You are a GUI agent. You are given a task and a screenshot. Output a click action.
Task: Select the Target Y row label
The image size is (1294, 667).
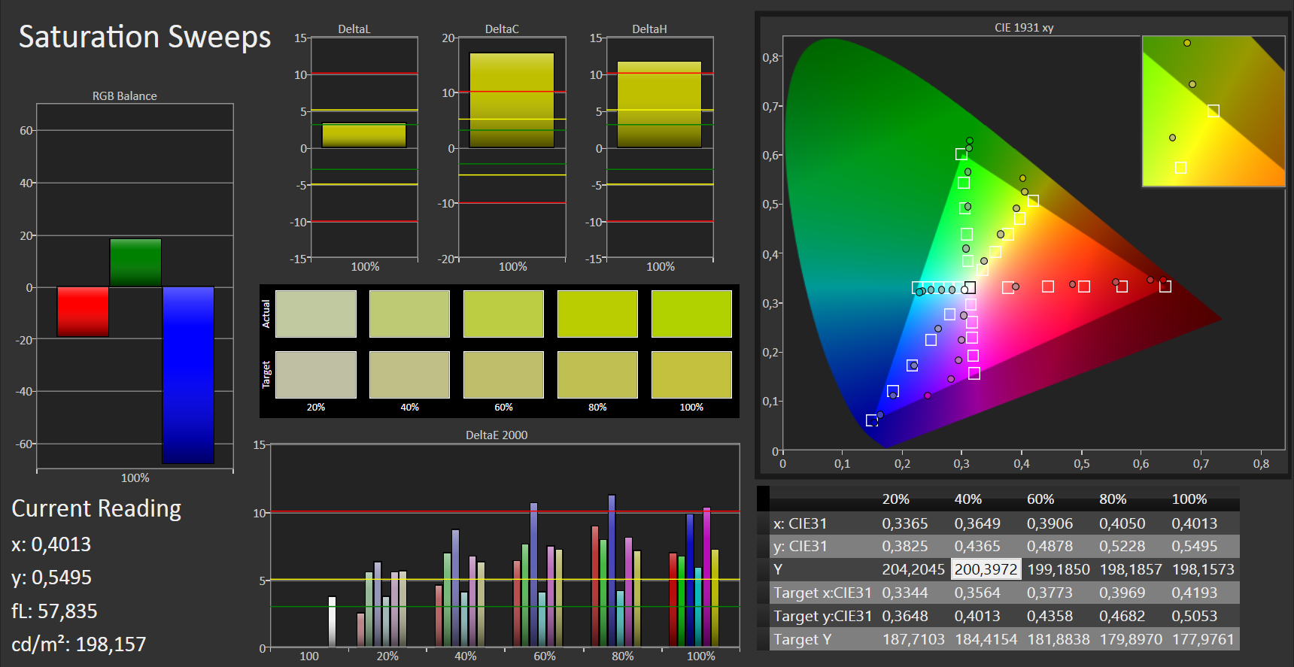(802, 639)
